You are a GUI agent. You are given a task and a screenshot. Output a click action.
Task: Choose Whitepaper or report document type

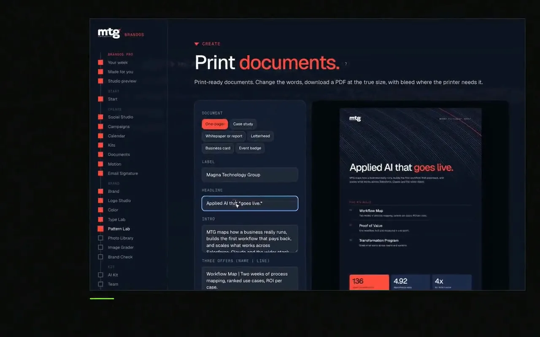pyautogui.click(x=224, y=136)
